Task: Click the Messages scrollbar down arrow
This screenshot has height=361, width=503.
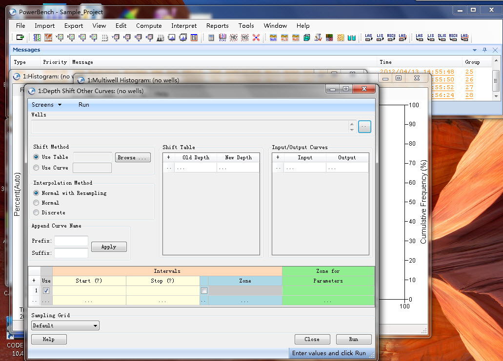Action: pyautogui.click(x=496, y=96)
